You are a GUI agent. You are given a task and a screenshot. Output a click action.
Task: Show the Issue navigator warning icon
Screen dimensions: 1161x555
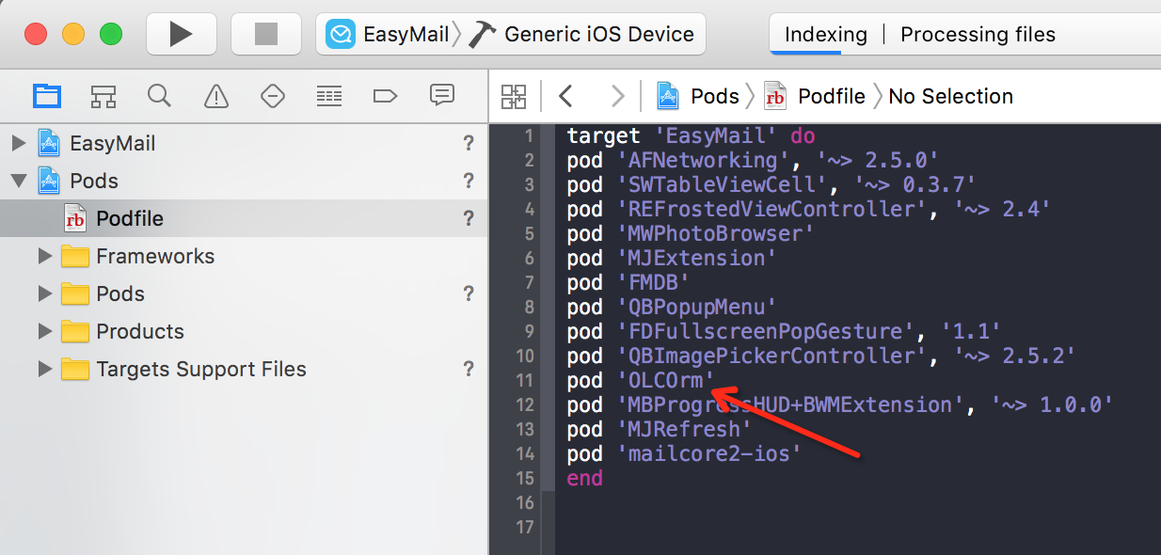(216, 95)
